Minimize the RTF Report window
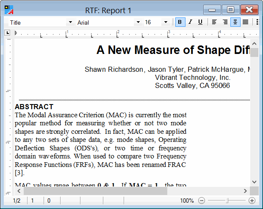263x209 pixels. tap(212, 10)
